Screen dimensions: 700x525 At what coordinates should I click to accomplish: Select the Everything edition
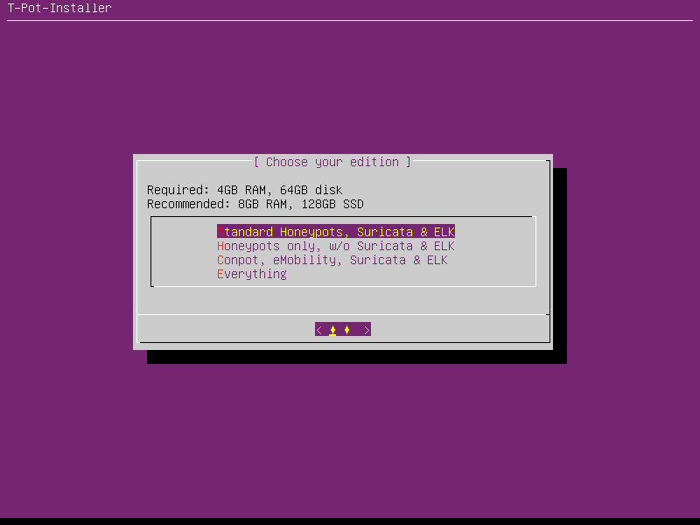coord(252,274)
